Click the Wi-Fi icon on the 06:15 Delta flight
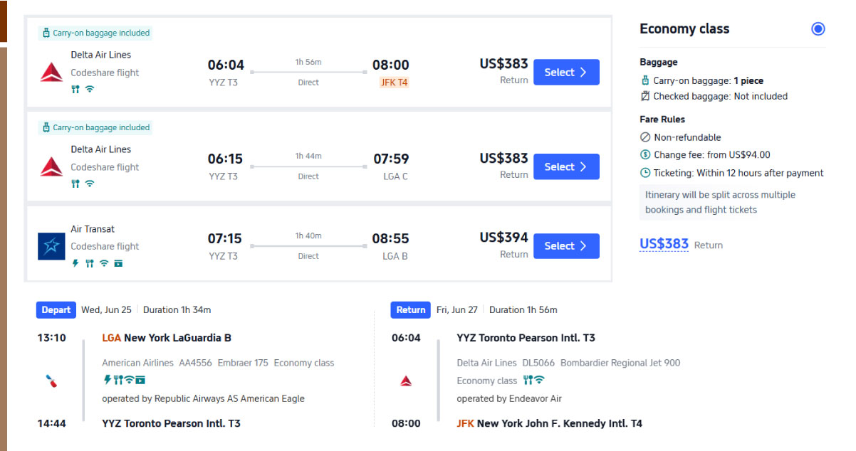856x451 pixels. pyautogui.click(x=90, y=184)
